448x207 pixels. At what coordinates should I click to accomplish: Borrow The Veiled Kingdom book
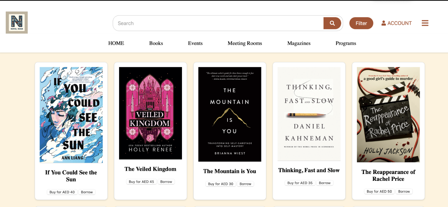[x=166, y=182]
